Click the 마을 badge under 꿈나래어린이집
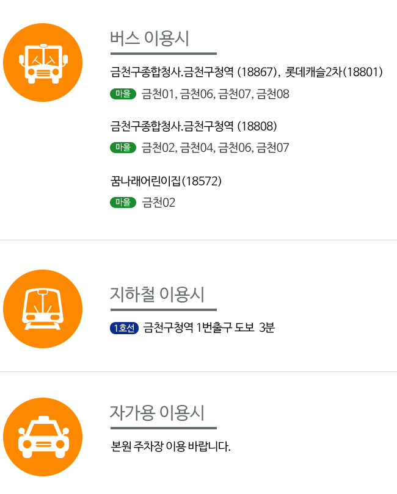Image resolution: width=397 pixels, height=494 pixels. click(x=123, y=202)
